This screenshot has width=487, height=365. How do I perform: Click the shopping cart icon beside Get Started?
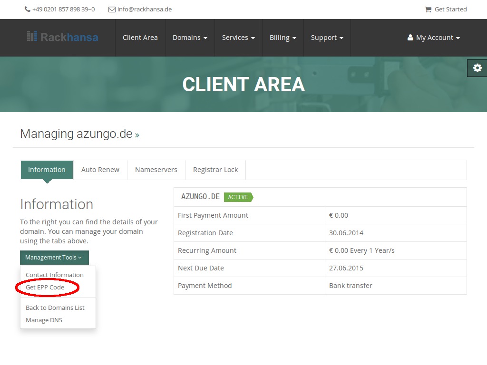click(428, 10)
